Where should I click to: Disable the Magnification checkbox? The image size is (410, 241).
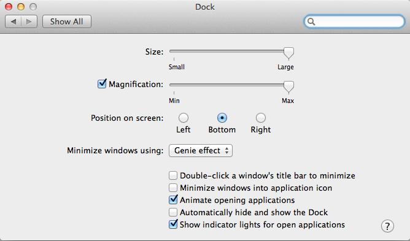point(102,84)
